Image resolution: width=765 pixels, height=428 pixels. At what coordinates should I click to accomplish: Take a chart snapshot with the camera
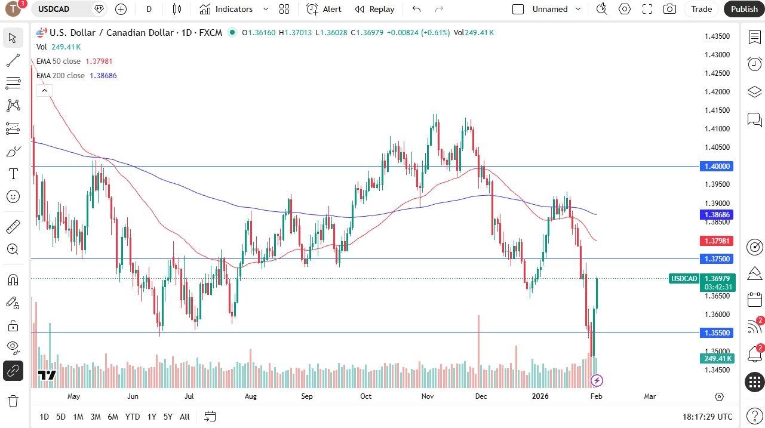669,9
